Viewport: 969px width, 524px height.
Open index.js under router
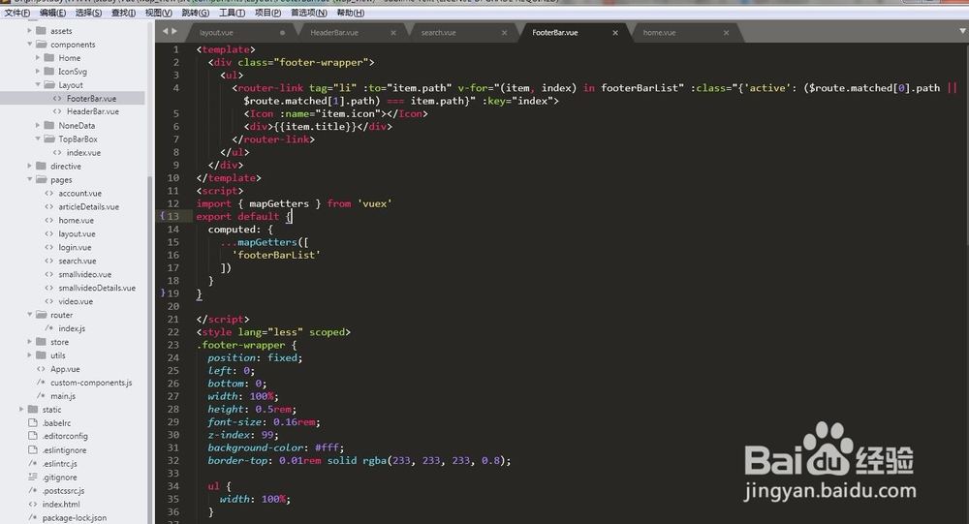click(x=72, y=328)
